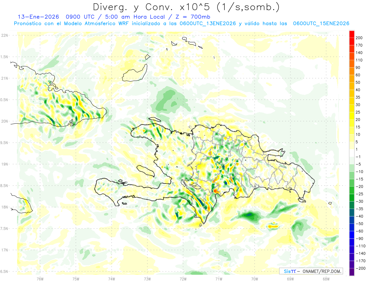Viewport: 366px width, 283px height.
Task: Click the valid-until time '0600UTC_15ENE2026'
Action: coord(321,24)
